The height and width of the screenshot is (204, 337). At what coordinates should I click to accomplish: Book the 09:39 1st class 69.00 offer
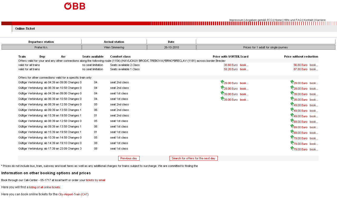314,127
